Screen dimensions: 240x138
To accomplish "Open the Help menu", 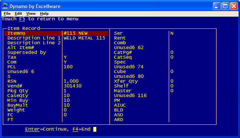I will (x=44, y=14).
